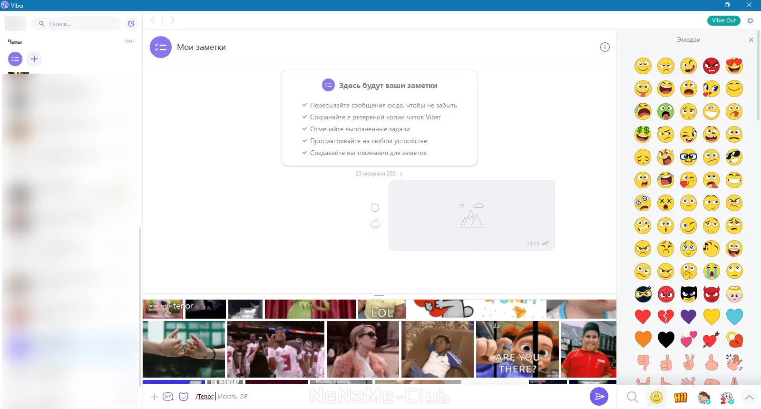Open the chat info panel icon
This screenshot has width=761, height=409.
(605, 47)
